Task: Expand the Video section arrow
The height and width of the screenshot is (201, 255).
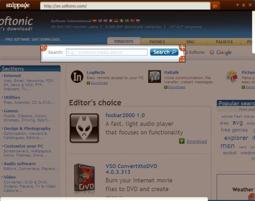Action: [2, 177]
